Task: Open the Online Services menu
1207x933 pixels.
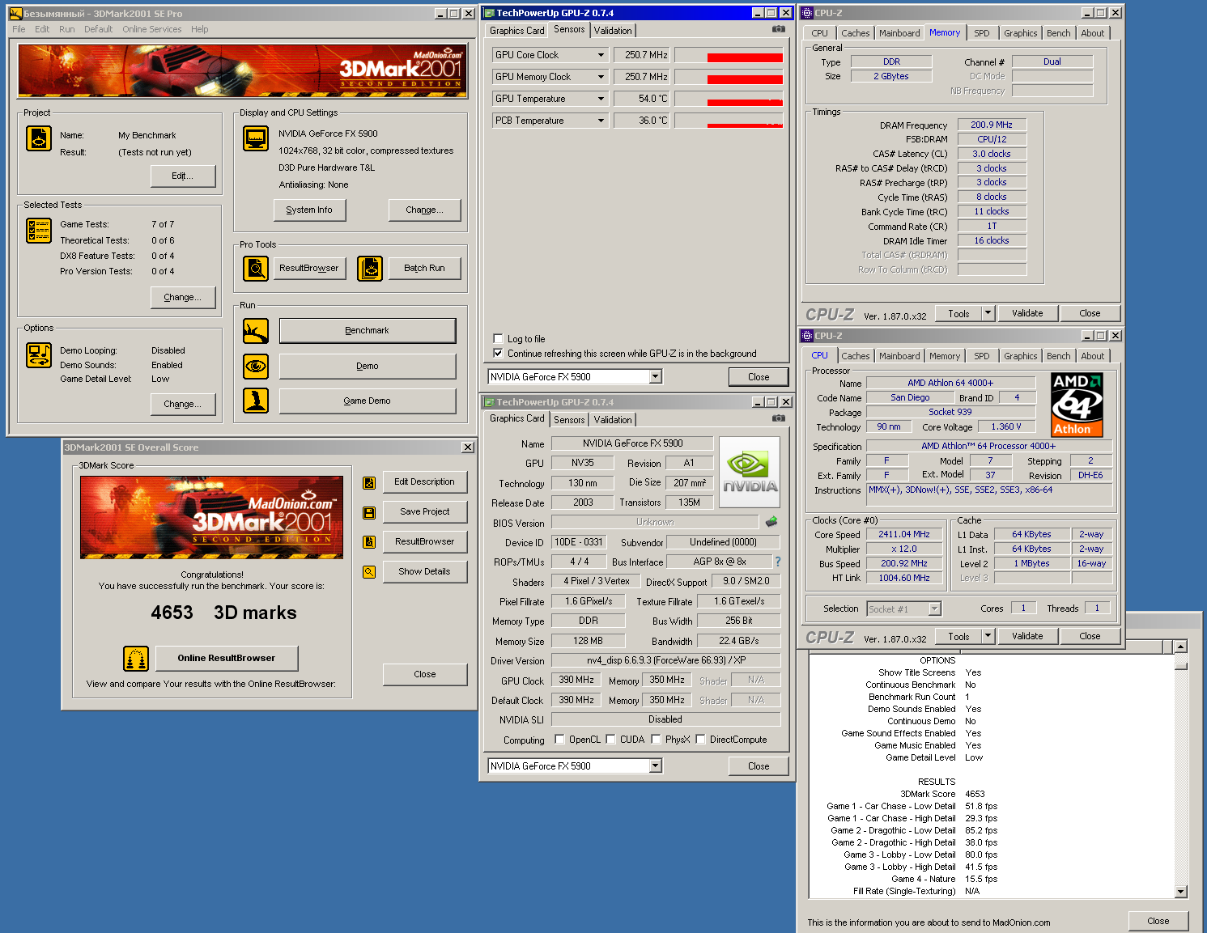Action: (x=152, y=29)
